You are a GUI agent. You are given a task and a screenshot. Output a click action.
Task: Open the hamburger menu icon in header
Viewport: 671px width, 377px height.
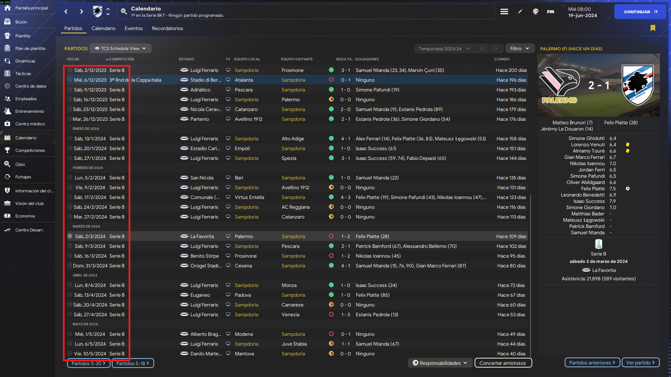point(504,12)
